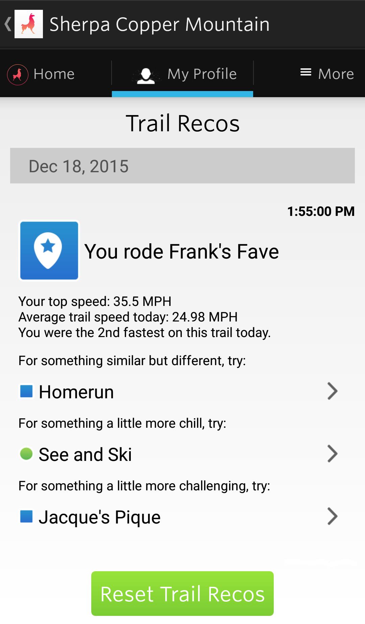
Task: Open the Jacque's Pique trail recommendation
Action: click(100, 517)
